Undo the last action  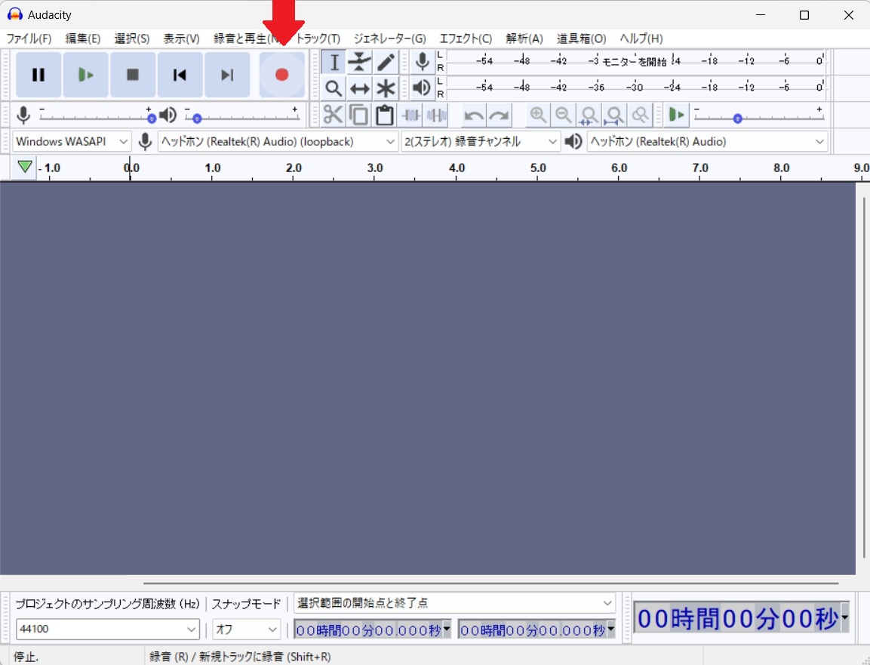coord(473,115)
